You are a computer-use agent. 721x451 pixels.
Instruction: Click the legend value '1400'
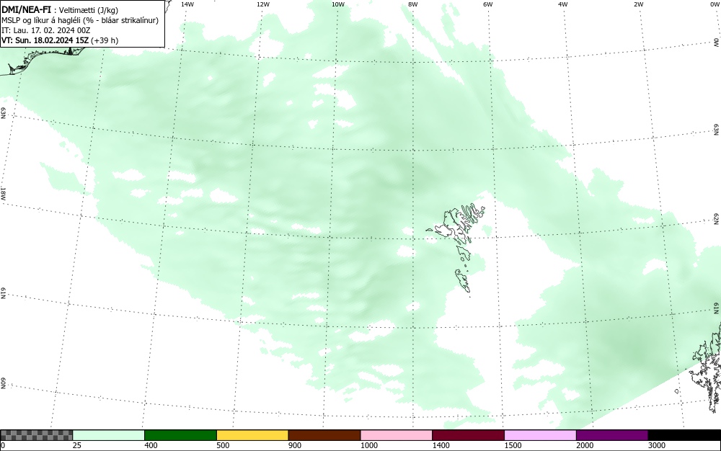[x=441, y=445]
